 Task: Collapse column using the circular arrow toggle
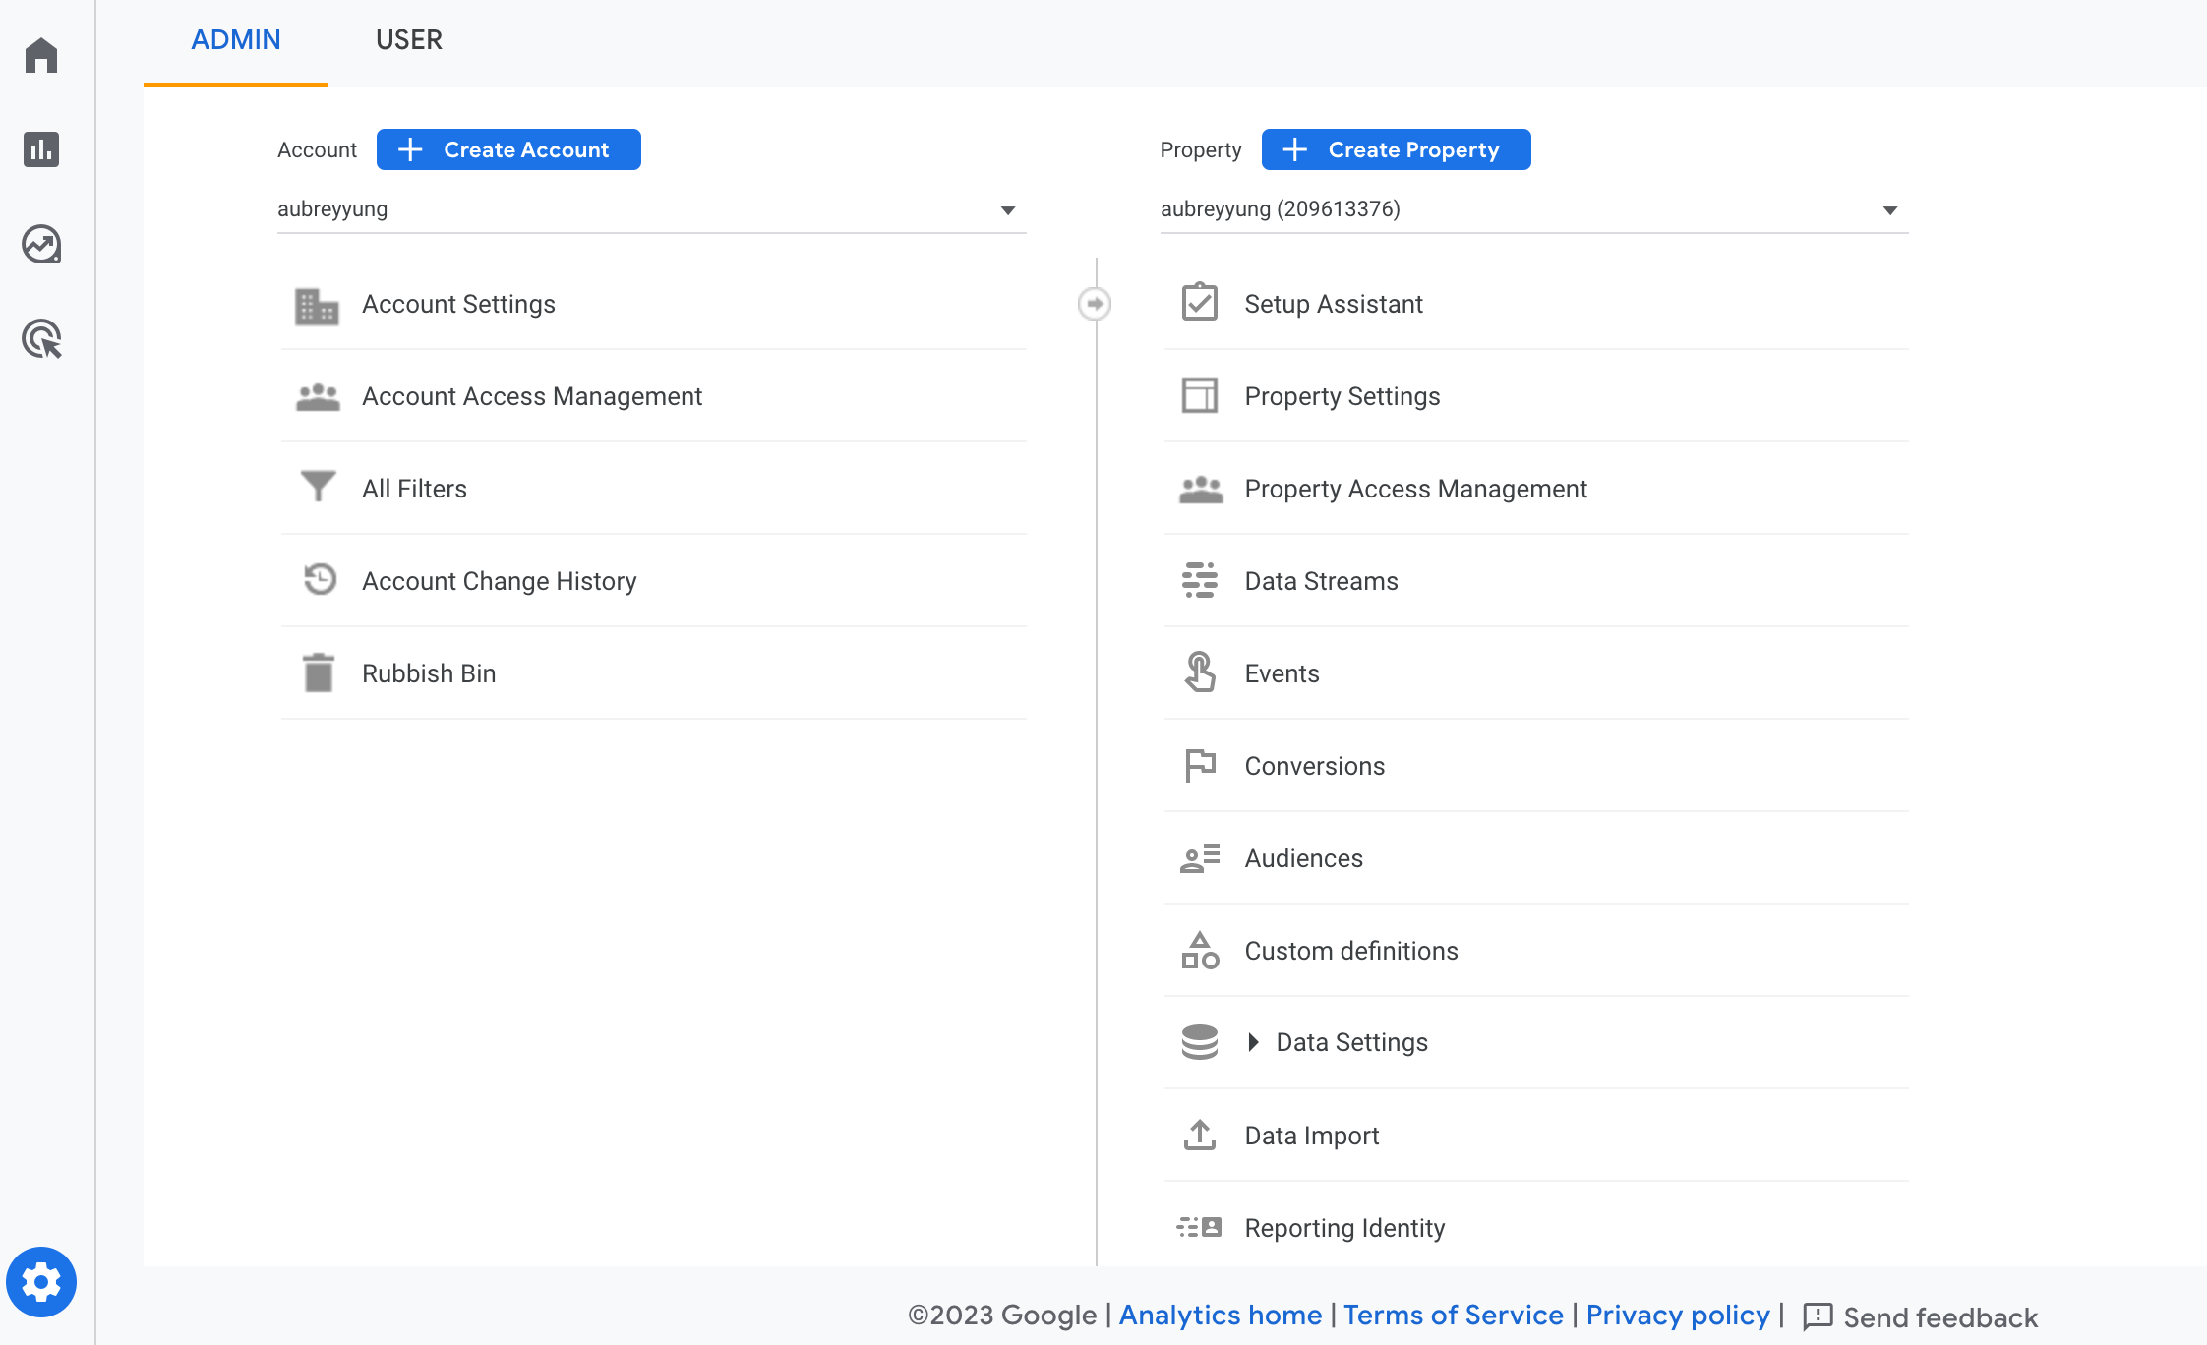point(1095,304)
